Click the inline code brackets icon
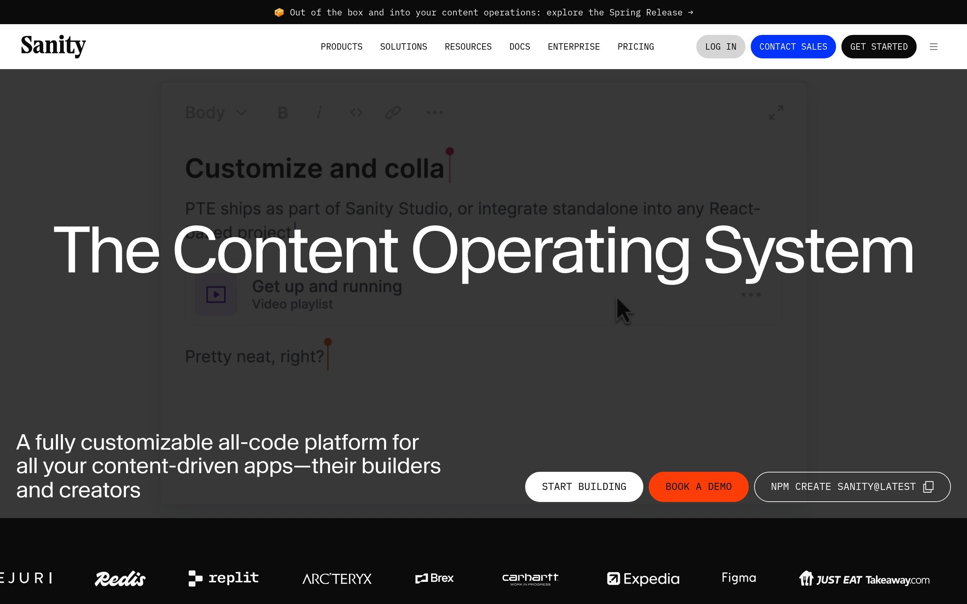The width and height of the screenshot is (967, 604). point(356,113)
